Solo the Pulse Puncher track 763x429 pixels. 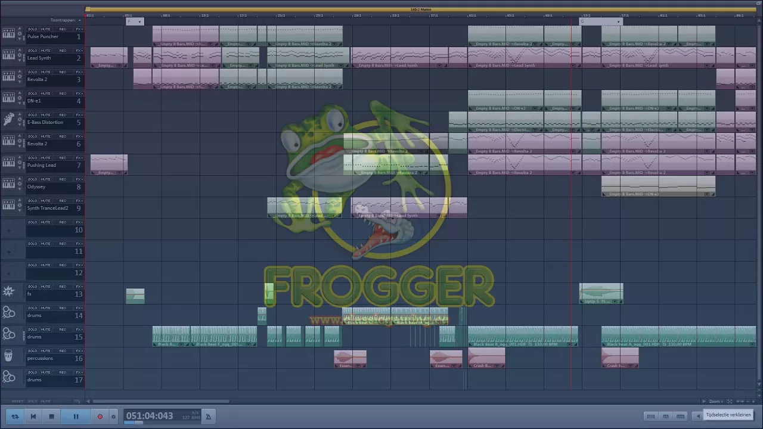pos(32,29)
